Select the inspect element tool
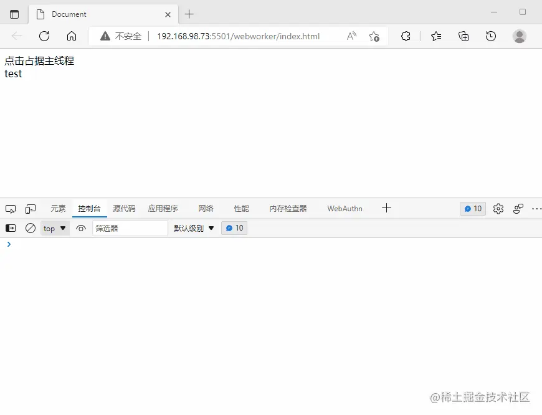Viewport: 542px width, 415px height. coord(10,208)
